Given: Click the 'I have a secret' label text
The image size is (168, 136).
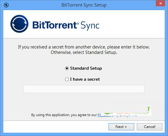Looking at the screenshot, I should 85,79.
